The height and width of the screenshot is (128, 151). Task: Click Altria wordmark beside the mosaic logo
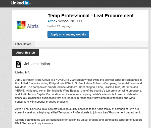(33, 26)
